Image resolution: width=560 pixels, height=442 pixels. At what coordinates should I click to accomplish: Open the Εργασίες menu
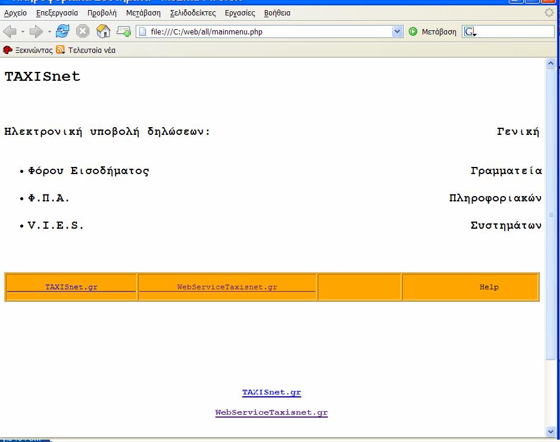click(240, 13)
